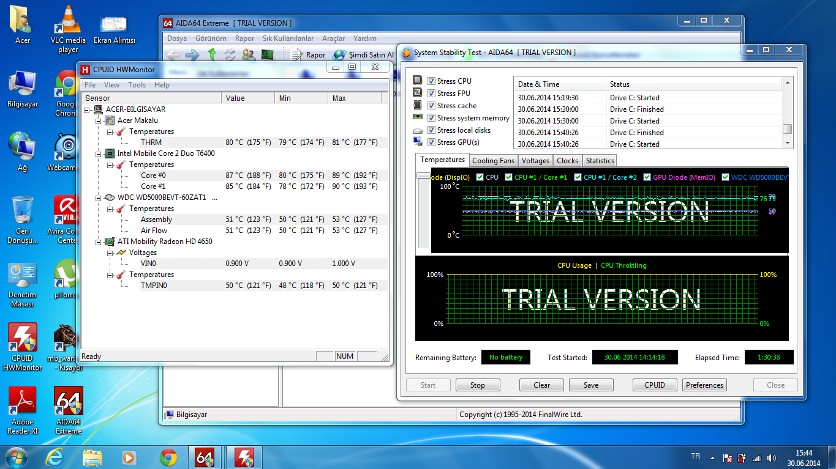Switch to the Cooling Fans tab

pos(494,161)
